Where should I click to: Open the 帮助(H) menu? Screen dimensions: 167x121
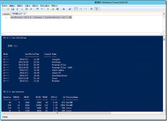(x=54, y=6)
